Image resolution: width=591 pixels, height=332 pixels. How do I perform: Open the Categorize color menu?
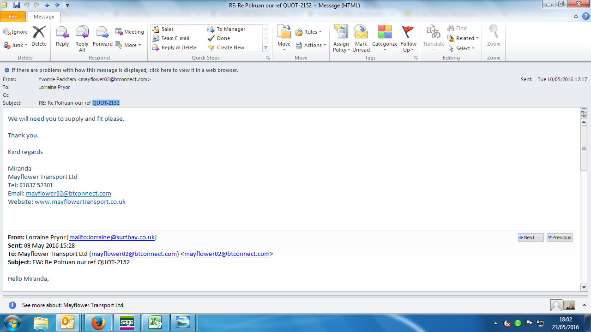coord(385,39)
